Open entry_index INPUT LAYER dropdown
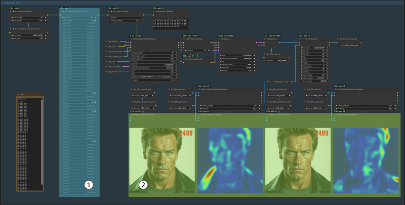The height and width of the screenshot is (205, 405). pyautogui.click(x=29, y=35)
